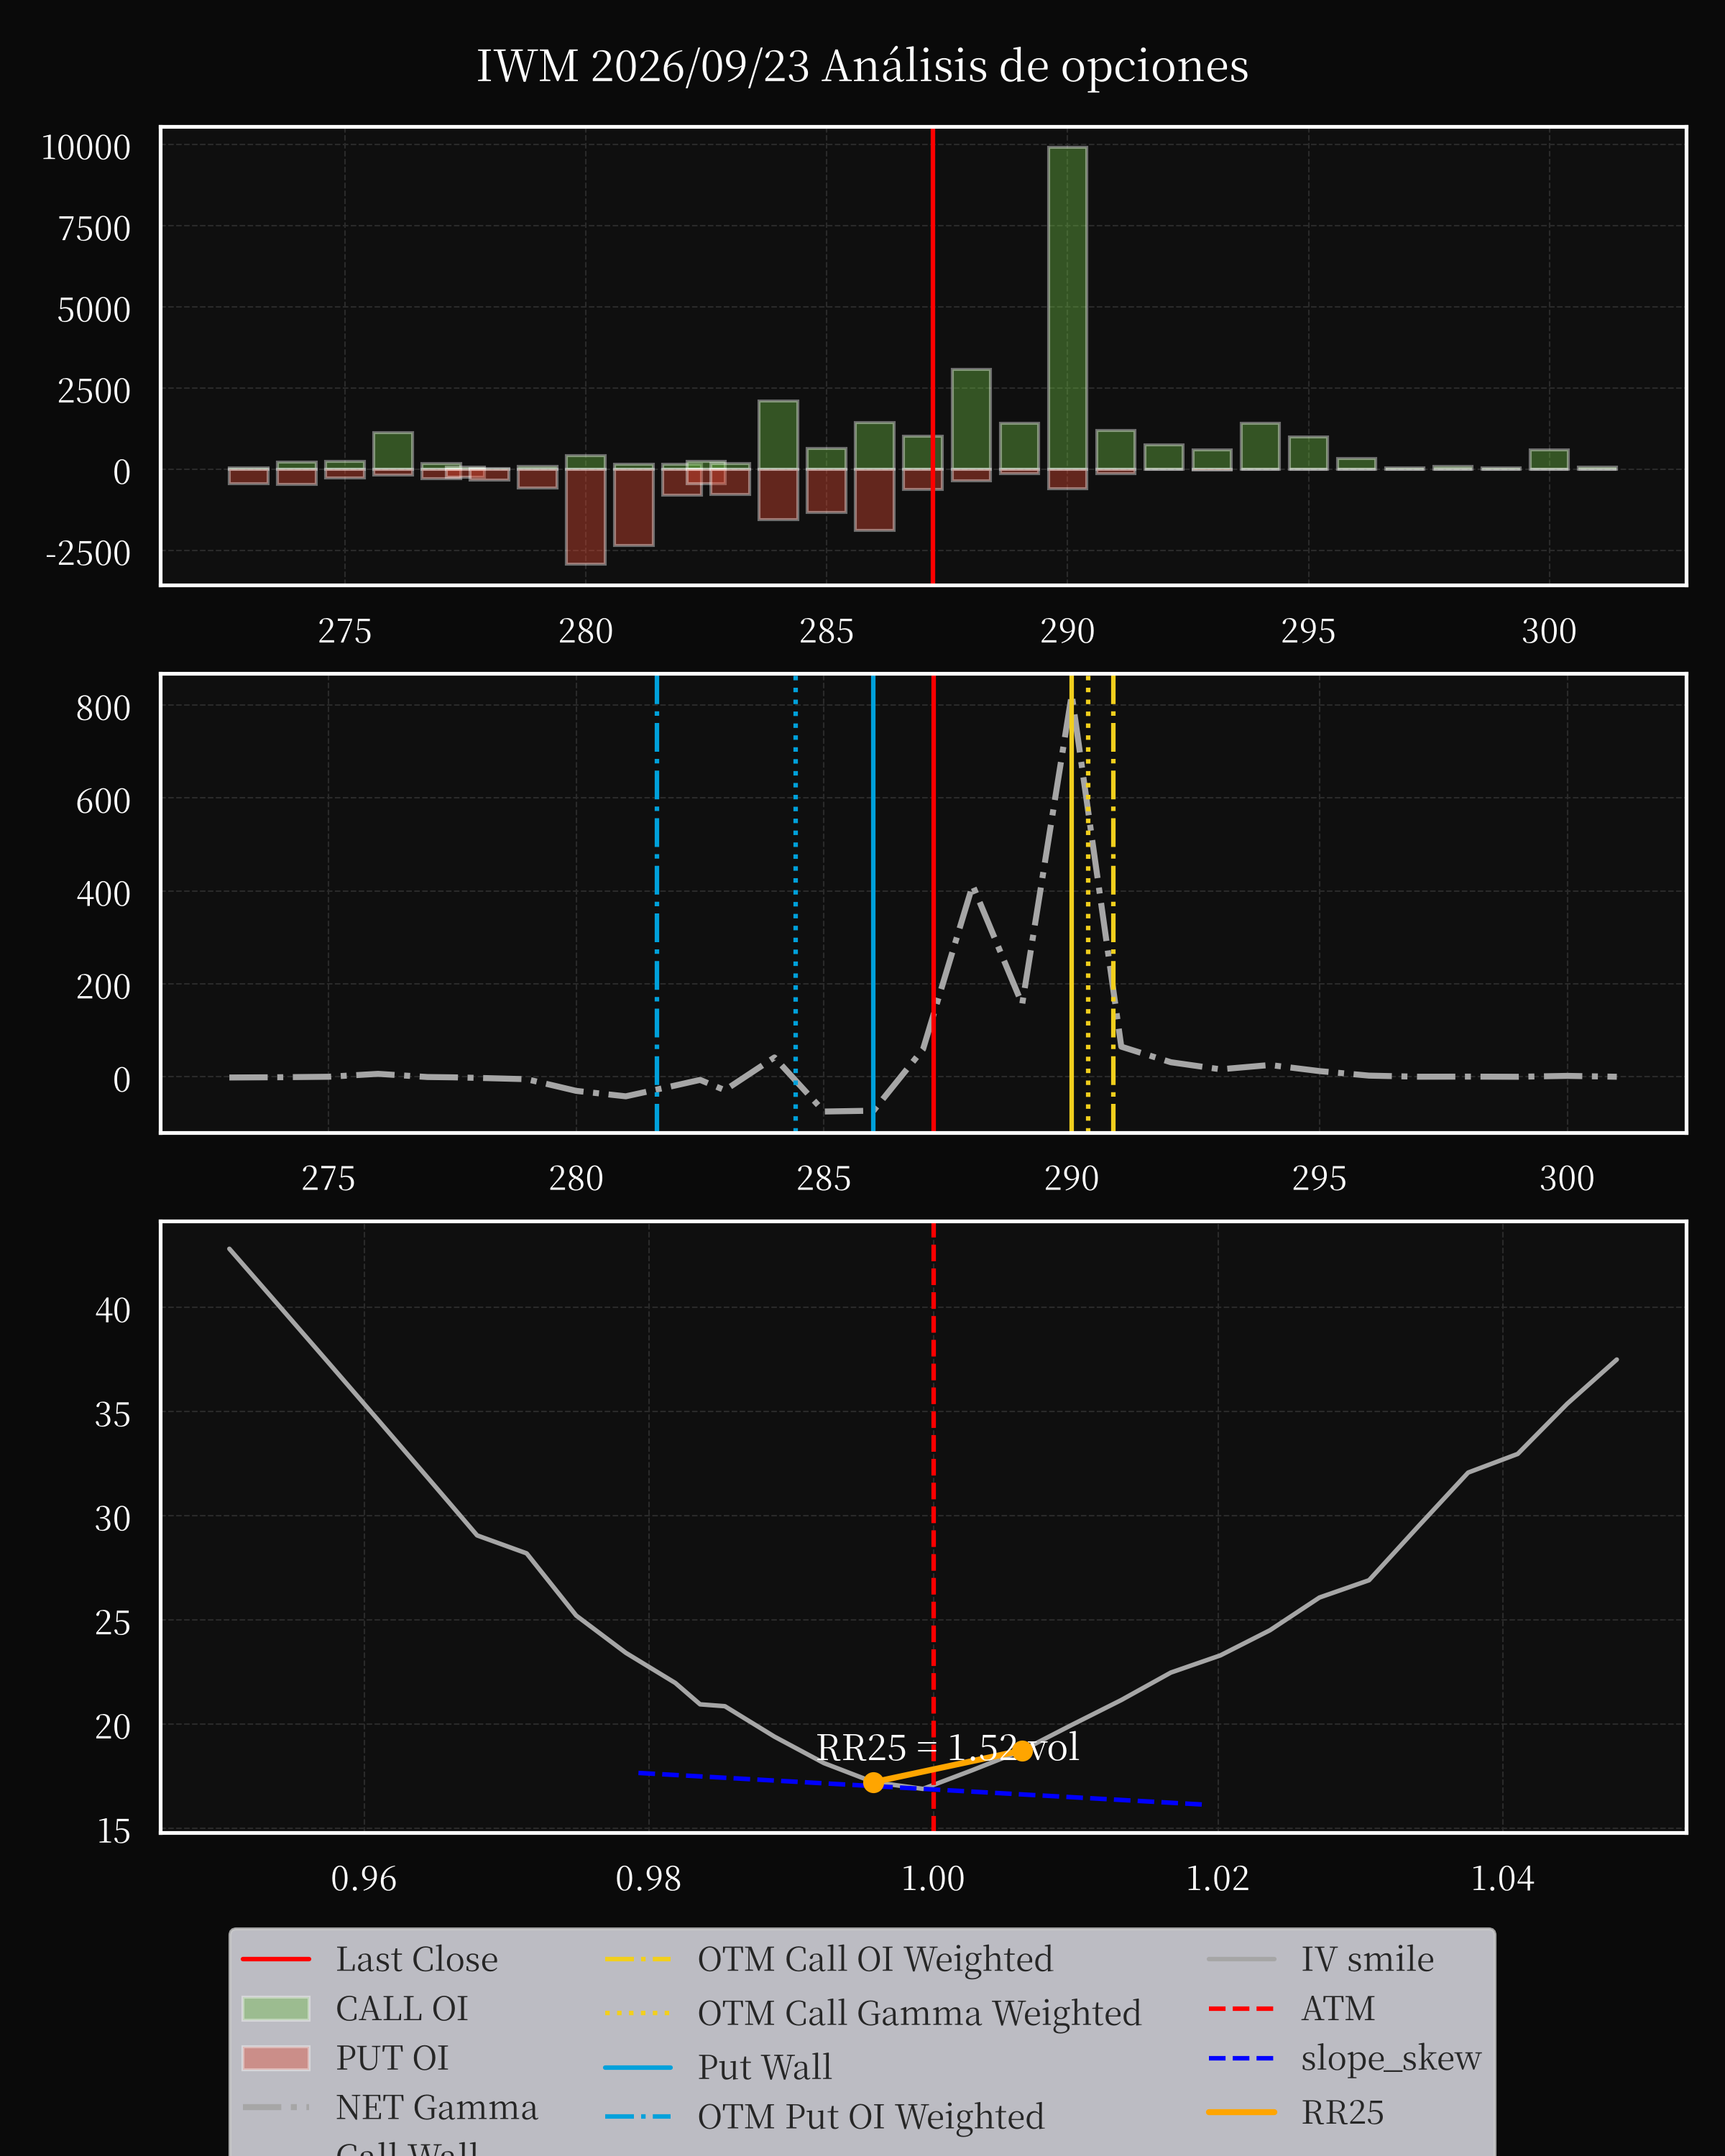Click the '35' y-axis label on IV chart
This screenshot has width=1725, height=2156.
[x=112, y=1413]
